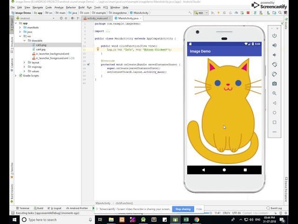Click the emulator sidebar Home circle

(274, 112)
